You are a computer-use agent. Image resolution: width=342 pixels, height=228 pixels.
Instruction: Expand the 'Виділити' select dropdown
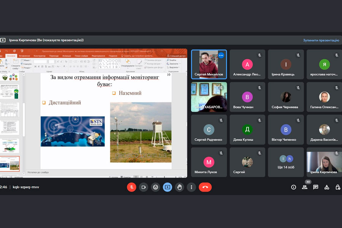tap(173, 67)
